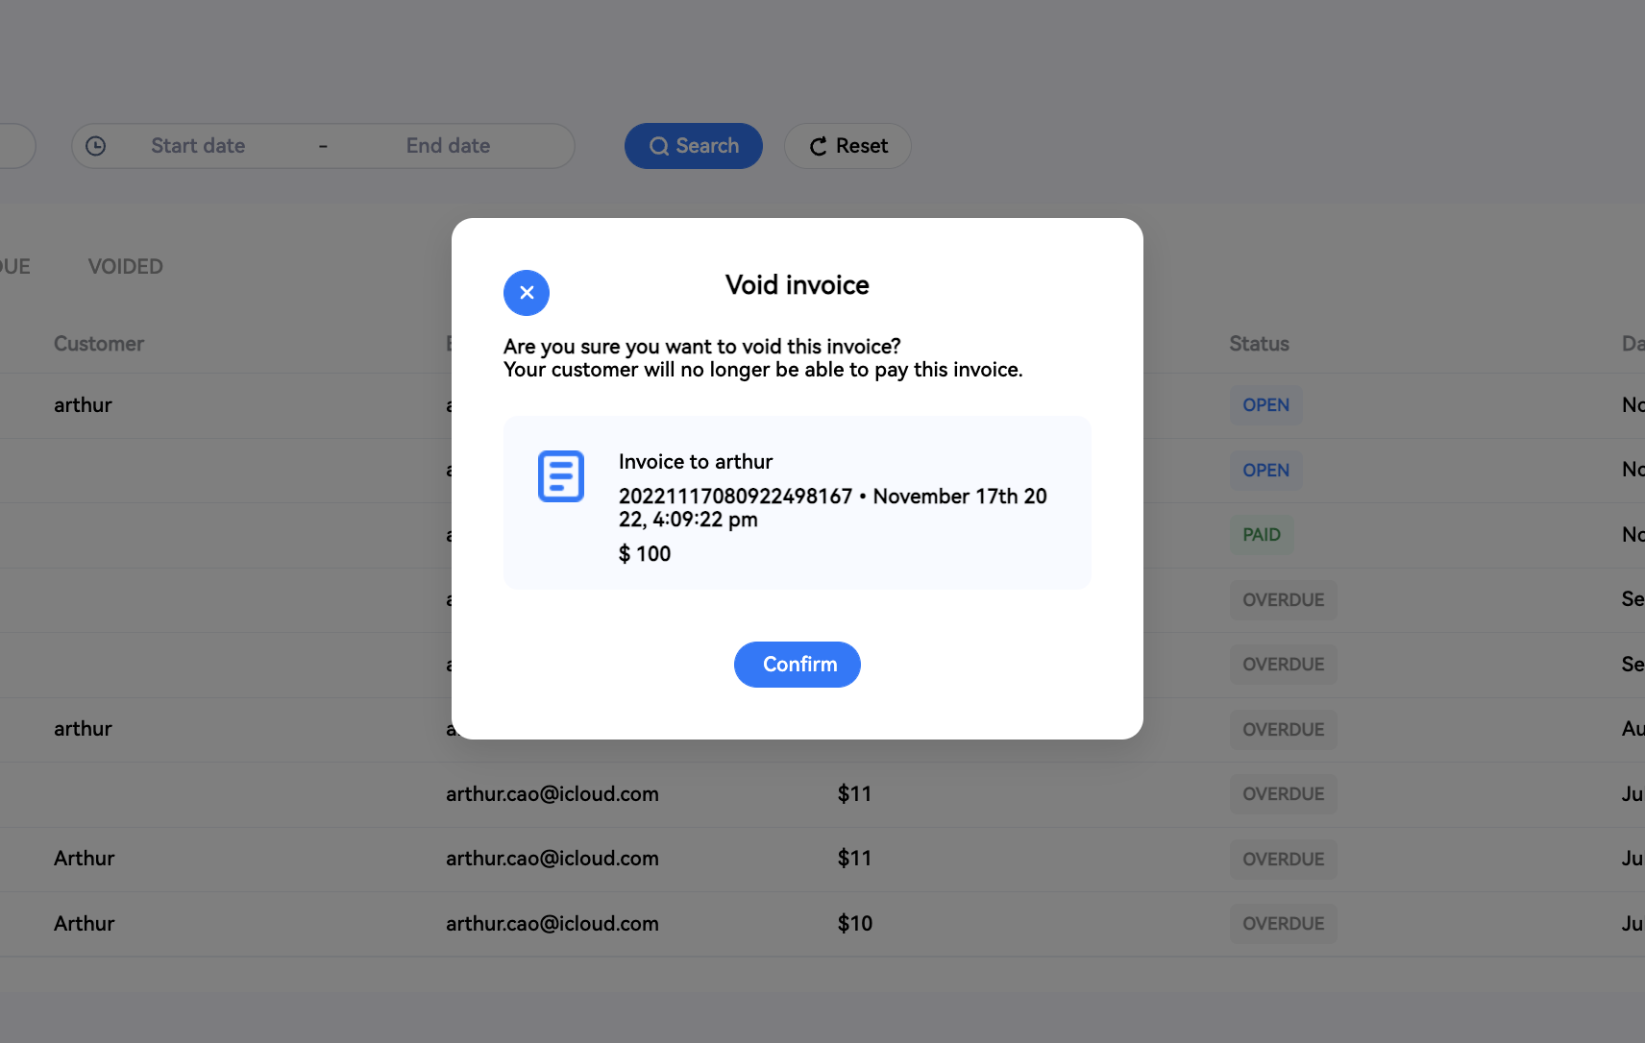
Task: Switch to the VOIDED tab
Action: (x=126, y=267)
